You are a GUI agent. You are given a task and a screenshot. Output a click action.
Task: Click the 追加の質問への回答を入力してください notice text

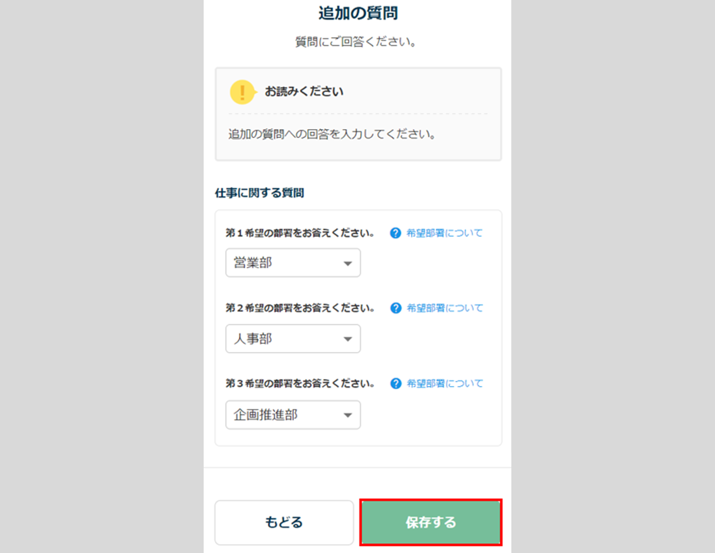pyautogui.click(x=332, y=135)
